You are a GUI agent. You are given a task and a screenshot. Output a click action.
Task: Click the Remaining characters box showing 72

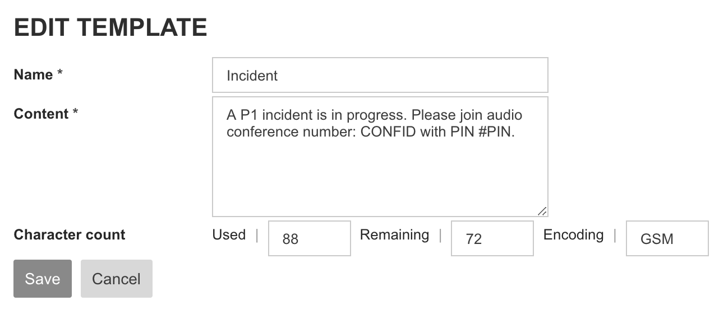(492, 238)
